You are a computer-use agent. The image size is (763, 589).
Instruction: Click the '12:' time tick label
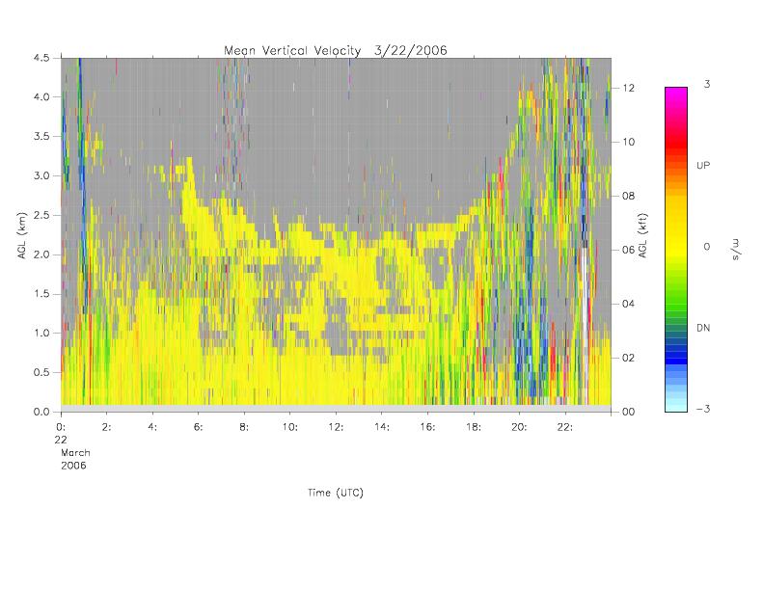tap(336, 427)
